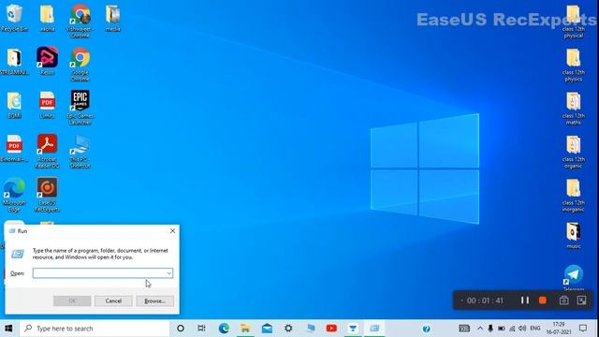The height and width of the screenshot is (337, 599).
Task: Select the music folder on desktop
Action: (574, 235)
